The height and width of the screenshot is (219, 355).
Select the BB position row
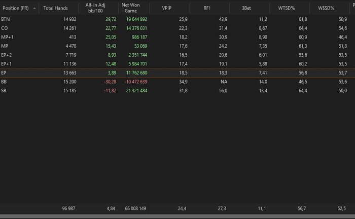click(x=177, y=82)
